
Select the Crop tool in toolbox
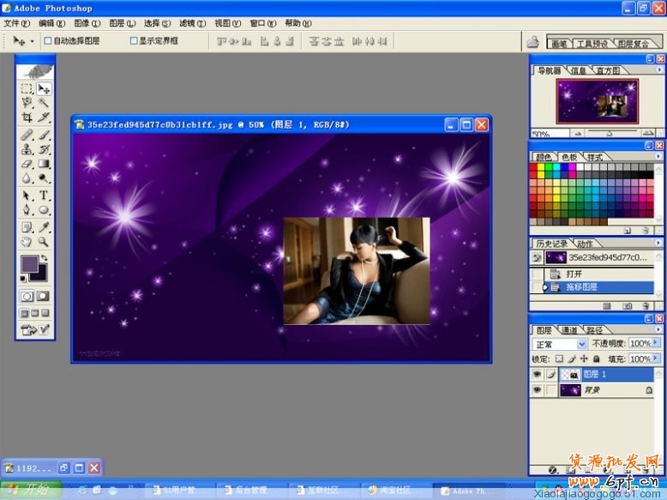27,117
